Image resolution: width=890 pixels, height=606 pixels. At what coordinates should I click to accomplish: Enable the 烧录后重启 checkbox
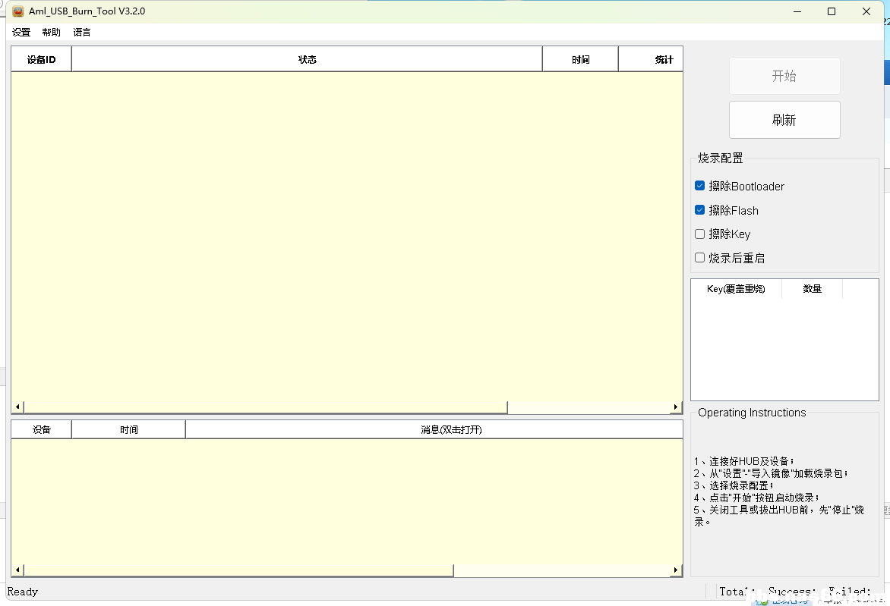point(700,258)
